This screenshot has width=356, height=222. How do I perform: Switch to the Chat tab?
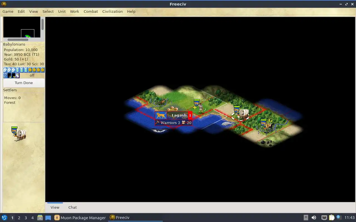(x=73, y=207)
